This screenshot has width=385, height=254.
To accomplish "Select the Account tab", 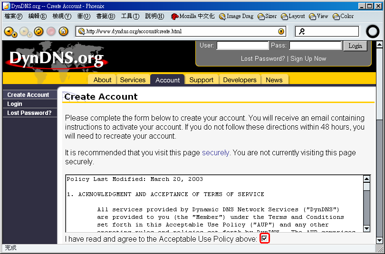I will pyautogui.click(x=167, y=80).
